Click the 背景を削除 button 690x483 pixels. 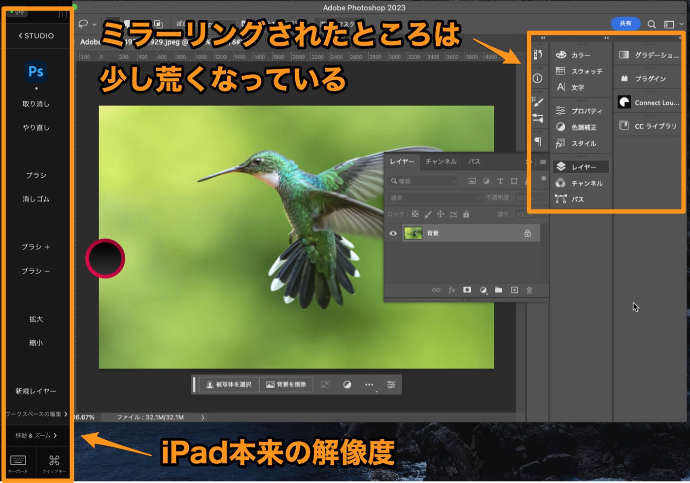(286, 385)
